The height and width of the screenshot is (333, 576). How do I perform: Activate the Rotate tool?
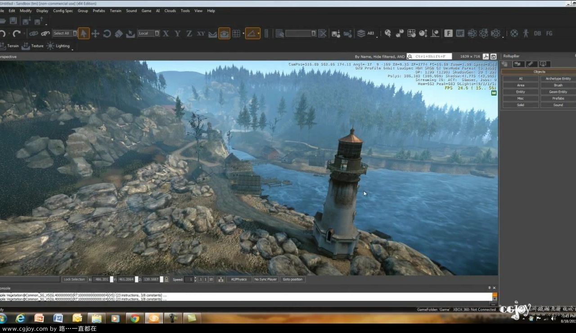point(107,33)
